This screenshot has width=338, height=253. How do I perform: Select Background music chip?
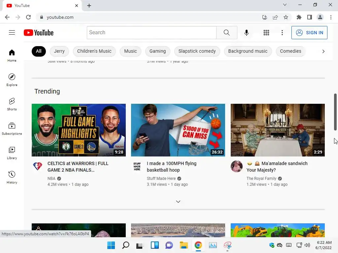coord(248,51)
